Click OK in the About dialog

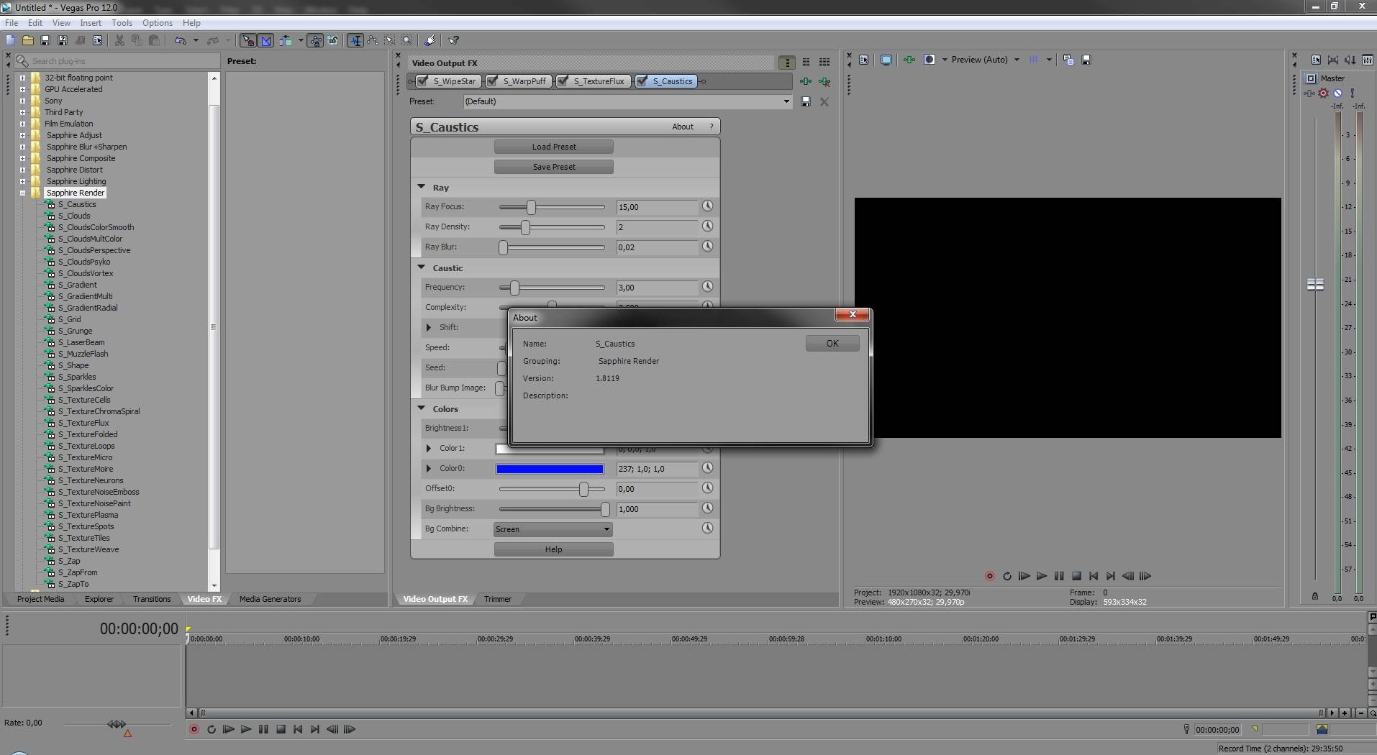832,344
